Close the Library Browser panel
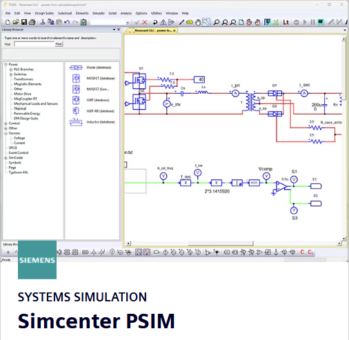 pyautogui.click(x=119, y=30)
